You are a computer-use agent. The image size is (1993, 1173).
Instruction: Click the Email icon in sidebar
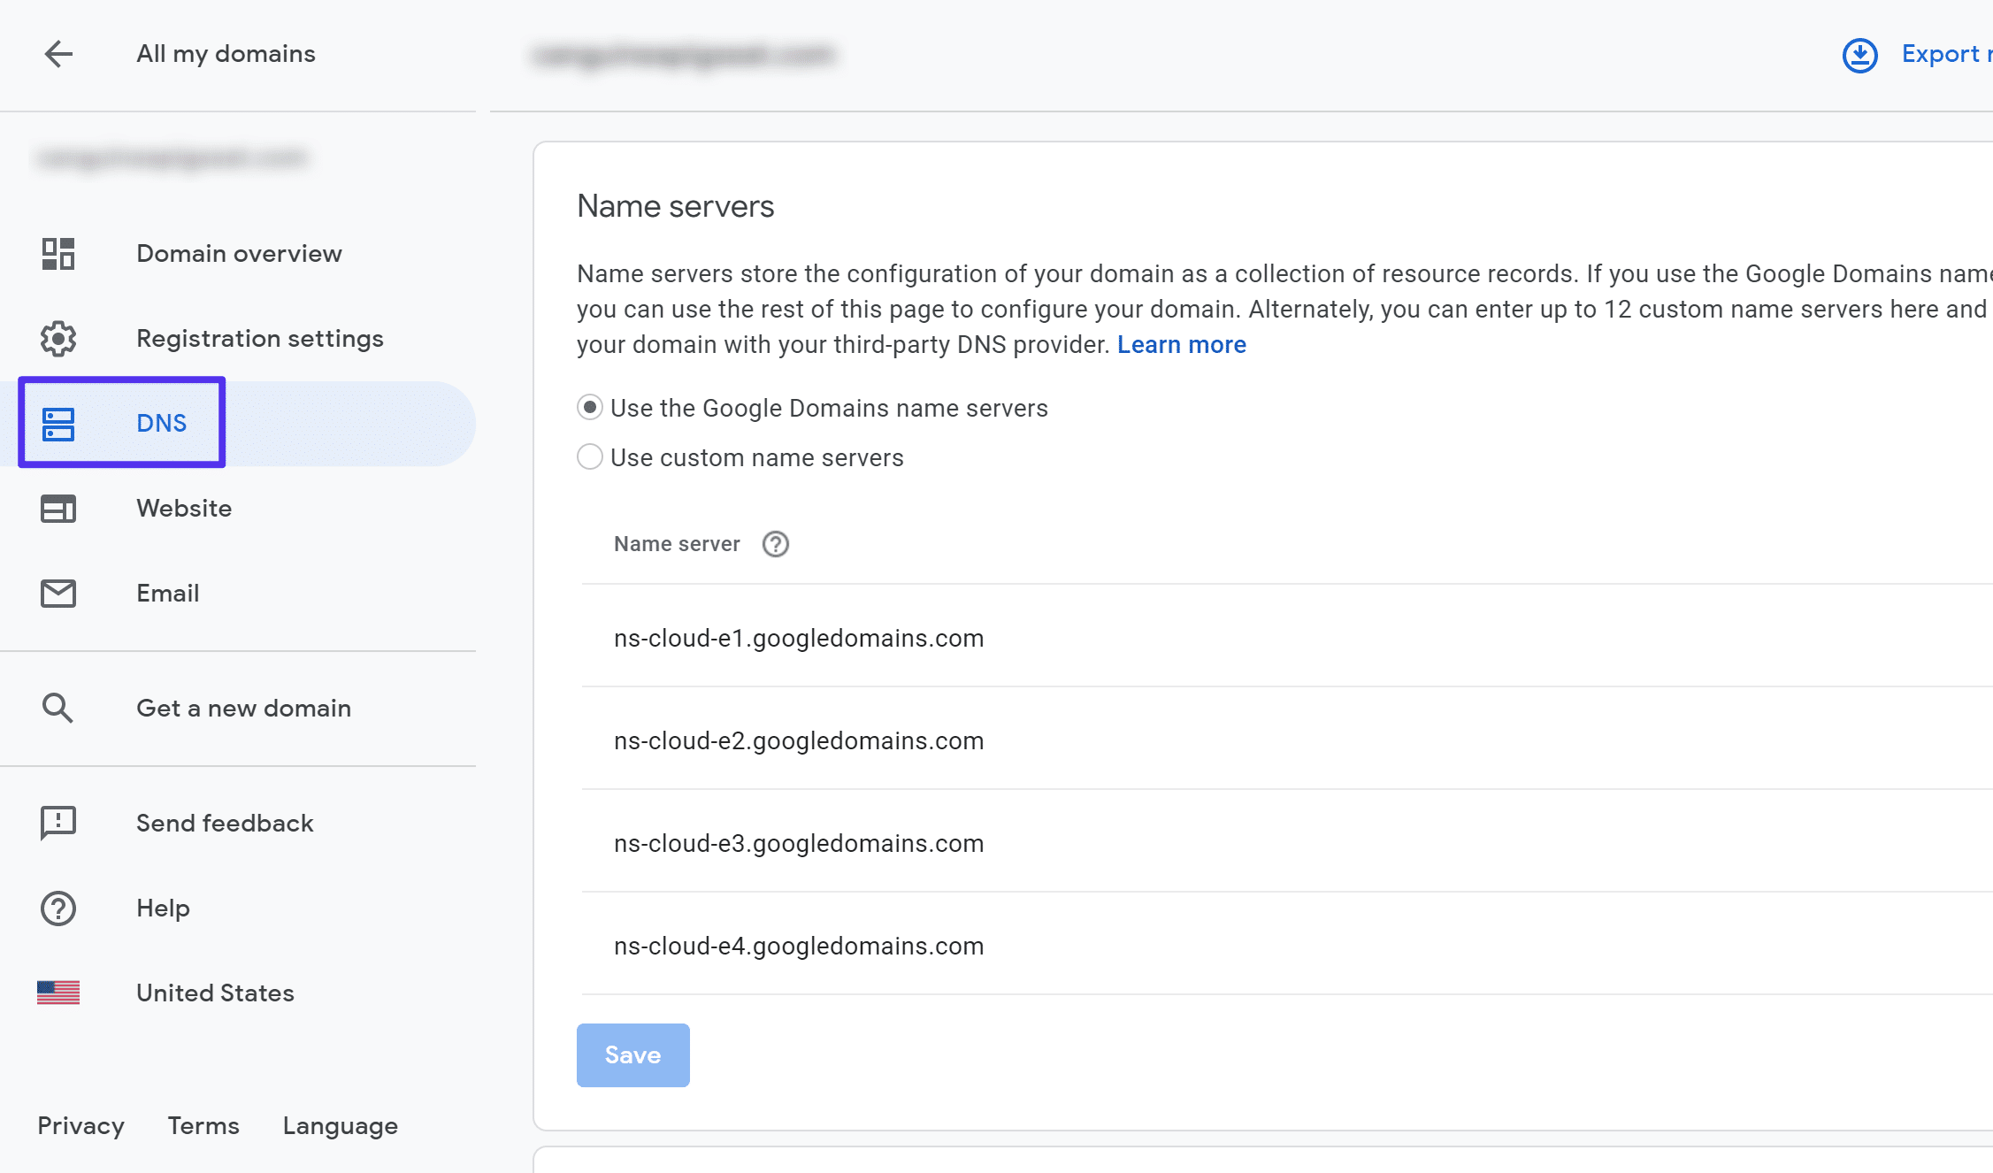coord(56,594)
